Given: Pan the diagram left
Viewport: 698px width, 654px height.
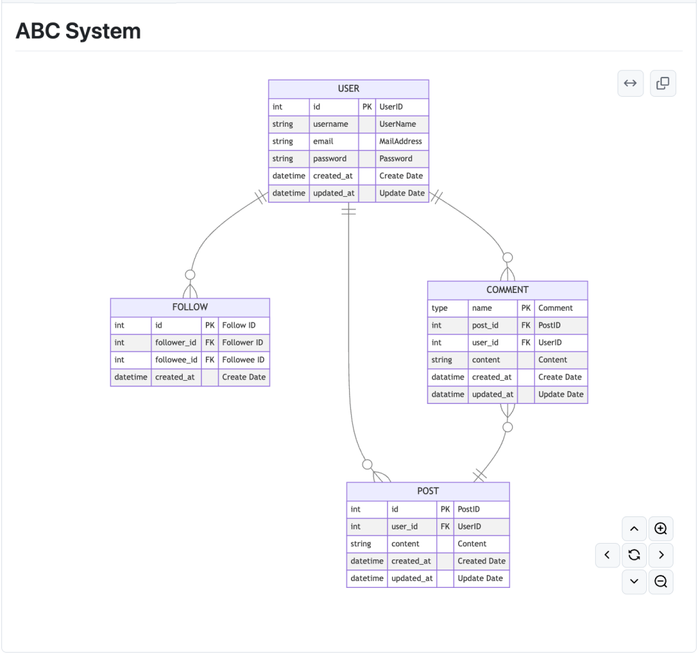Looking at the screenshot, I should 607,555.
